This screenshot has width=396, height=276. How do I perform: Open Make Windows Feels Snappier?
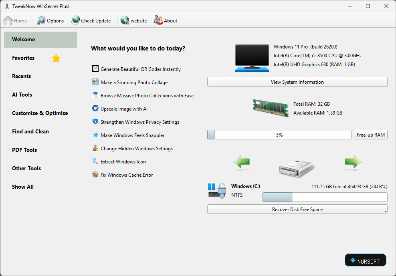pyautogui.click(x=132, y=135)
